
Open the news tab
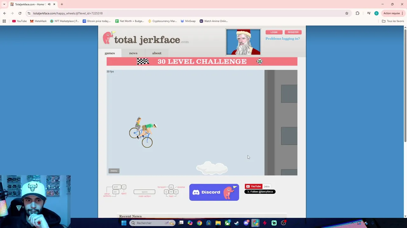(x=133, y=53)
